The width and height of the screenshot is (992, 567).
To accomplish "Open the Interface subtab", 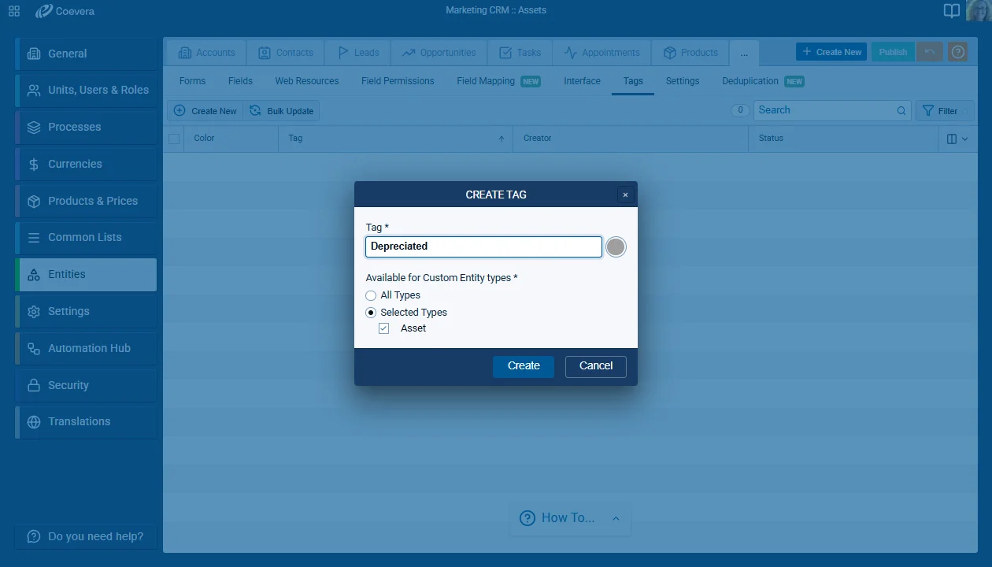I will (582, 81).
